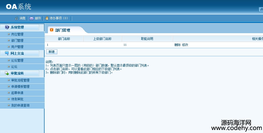Viewport: 263px width, 133px height.
Task: Collapse the 审批流转 menu section
Action: click(20, 73)
